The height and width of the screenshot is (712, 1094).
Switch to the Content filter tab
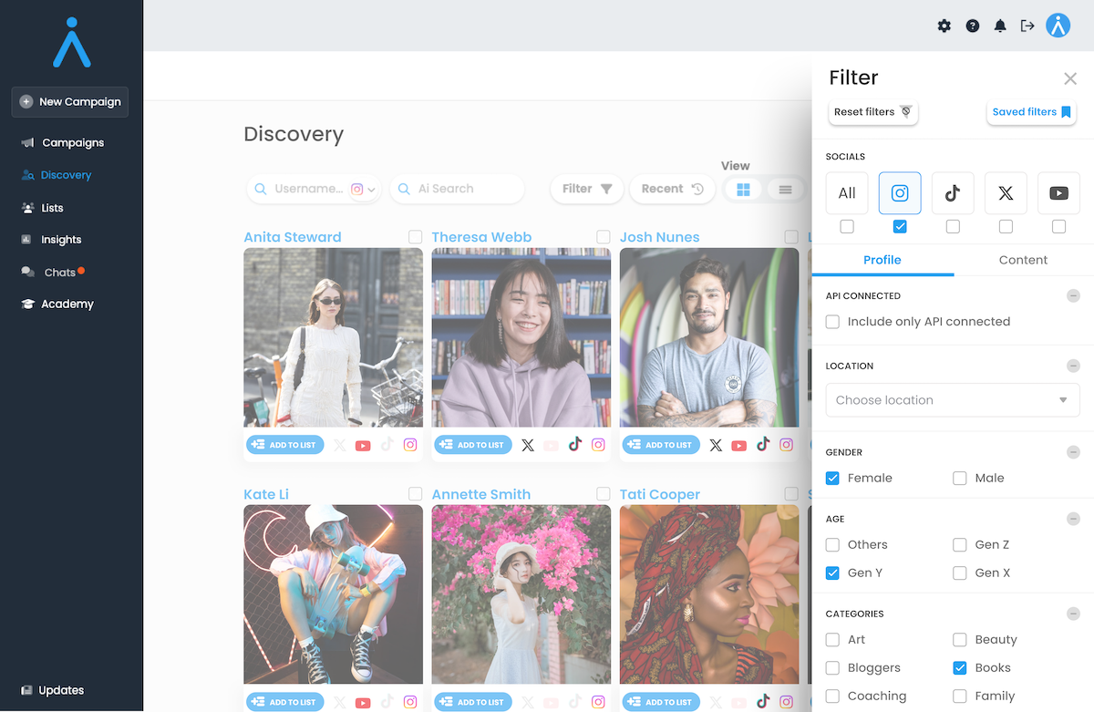pos(1023,260)
